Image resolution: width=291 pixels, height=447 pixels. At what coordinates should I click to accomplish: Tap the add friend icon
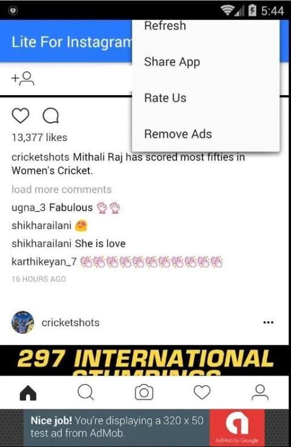coord(22,78)
